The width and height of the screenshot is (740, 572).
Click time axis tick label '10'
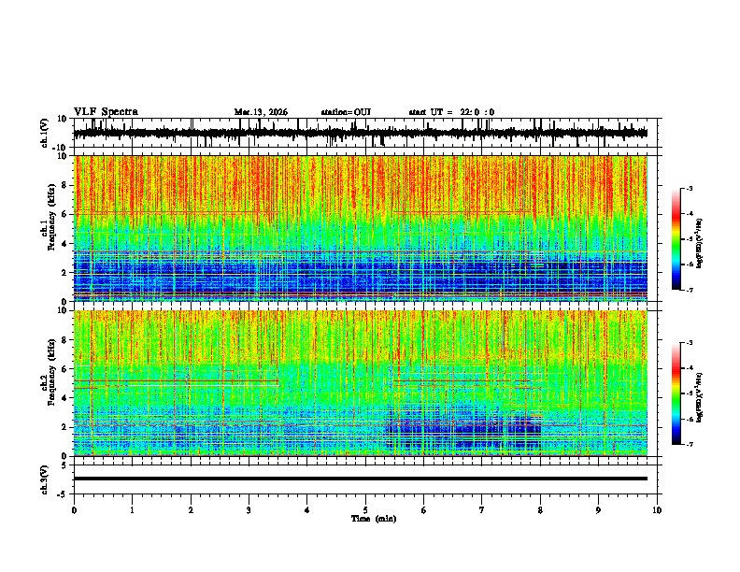pos(657,510)
